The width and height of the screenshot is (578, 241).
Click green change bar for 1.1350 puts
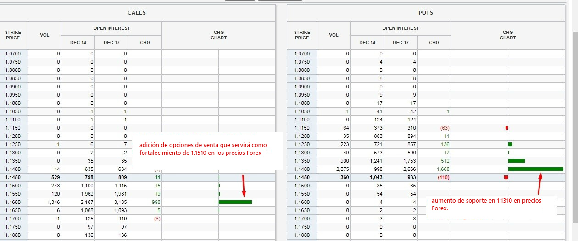pos(516,161)
